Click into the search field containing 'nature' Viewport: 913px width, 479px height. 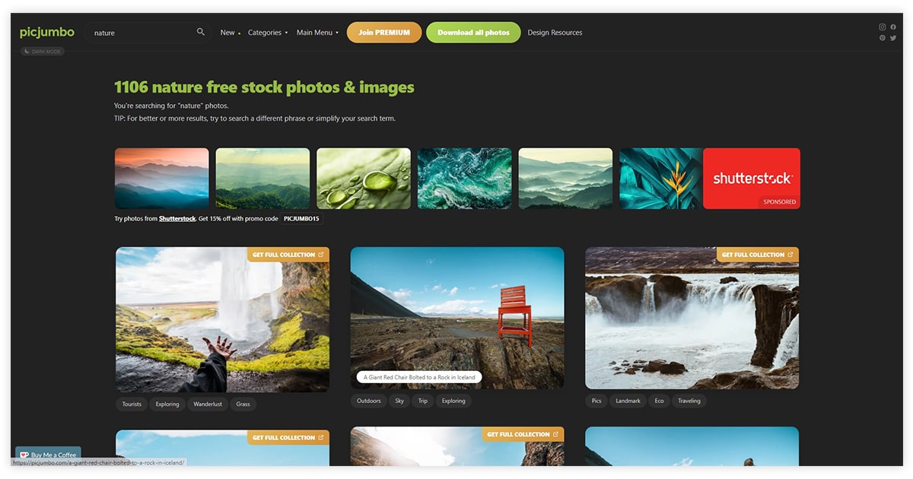click(141, 33)
